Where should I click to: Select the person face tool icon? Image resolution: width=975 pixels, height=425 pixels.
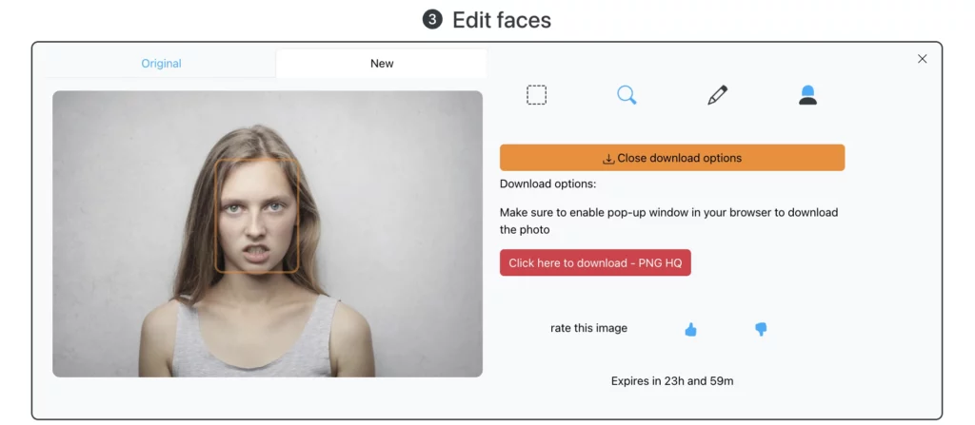coord(807,95)
